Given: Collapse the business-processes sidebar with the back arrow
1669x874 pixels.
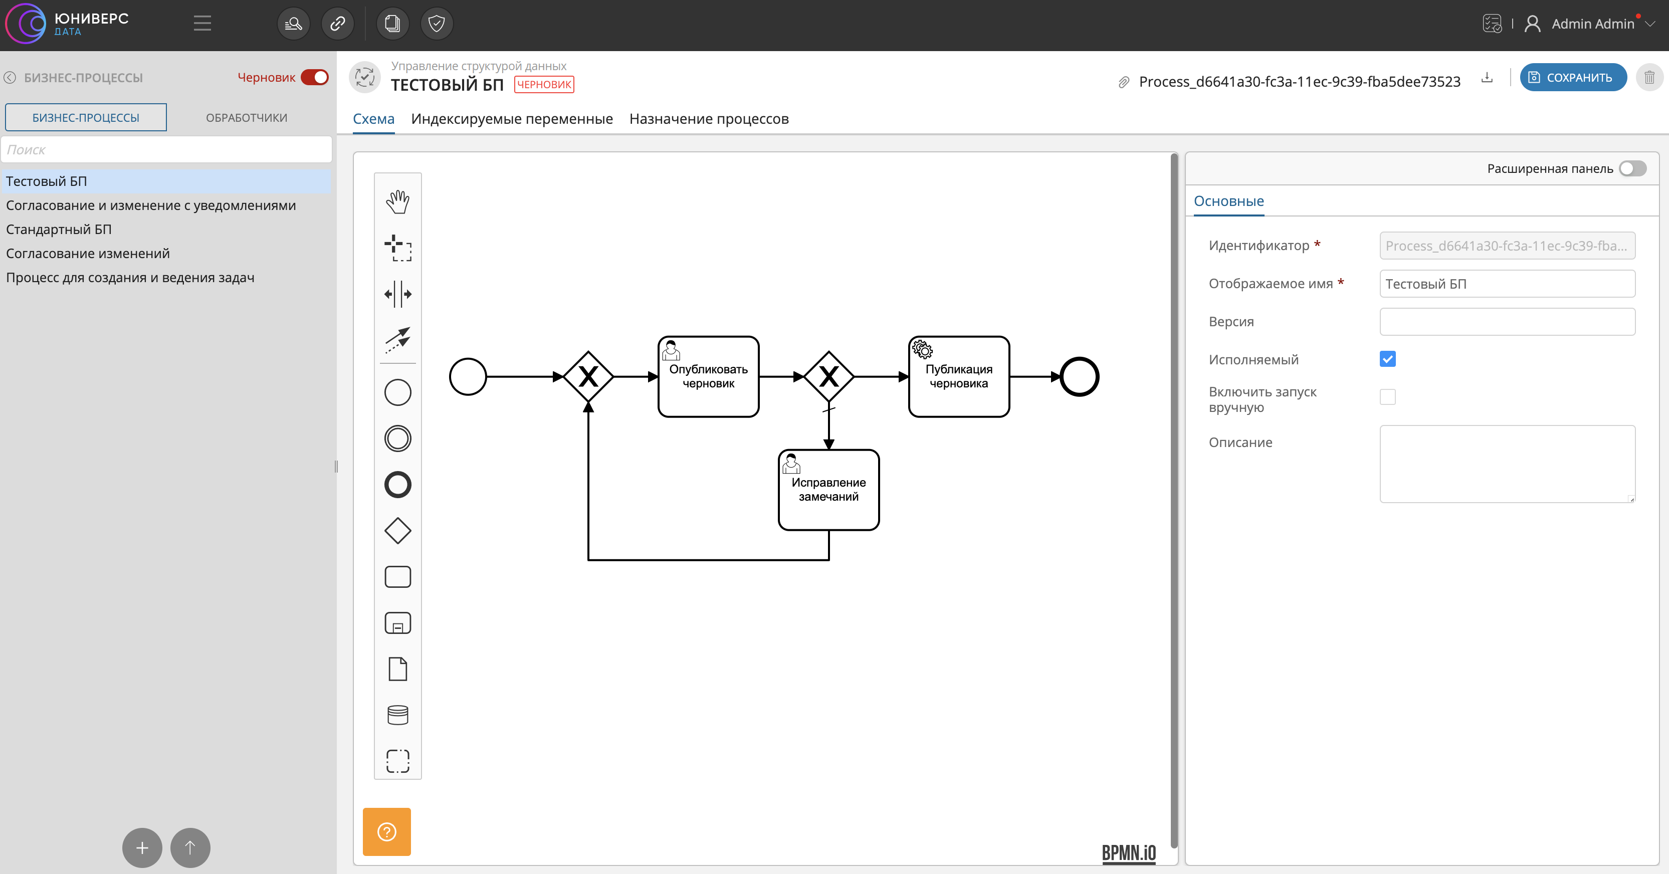Looking at the screenshot, I should click(11, 78).
